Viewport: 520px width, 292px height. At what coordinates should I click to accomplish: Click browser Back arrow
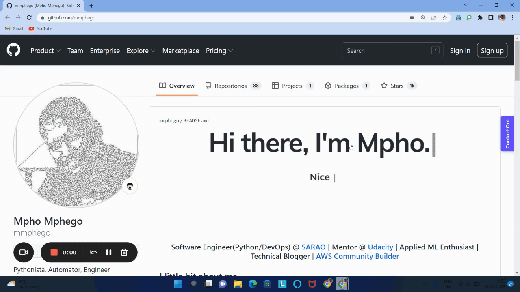click(x=7, y=18)
